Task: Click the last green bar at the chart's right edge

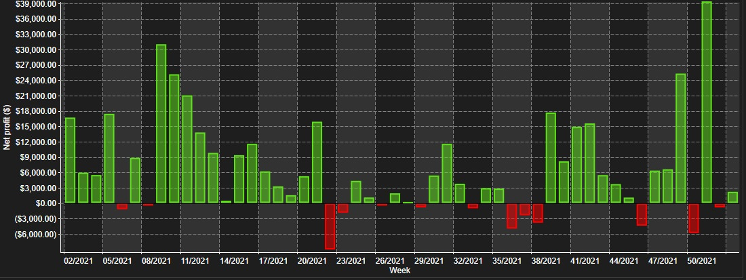Action: tap(732, 198)
